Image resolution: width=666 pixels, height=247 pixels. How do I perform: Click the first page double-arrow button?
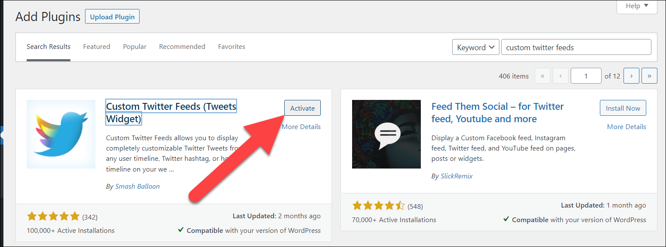pyautogui.click(x=542, y=76)
